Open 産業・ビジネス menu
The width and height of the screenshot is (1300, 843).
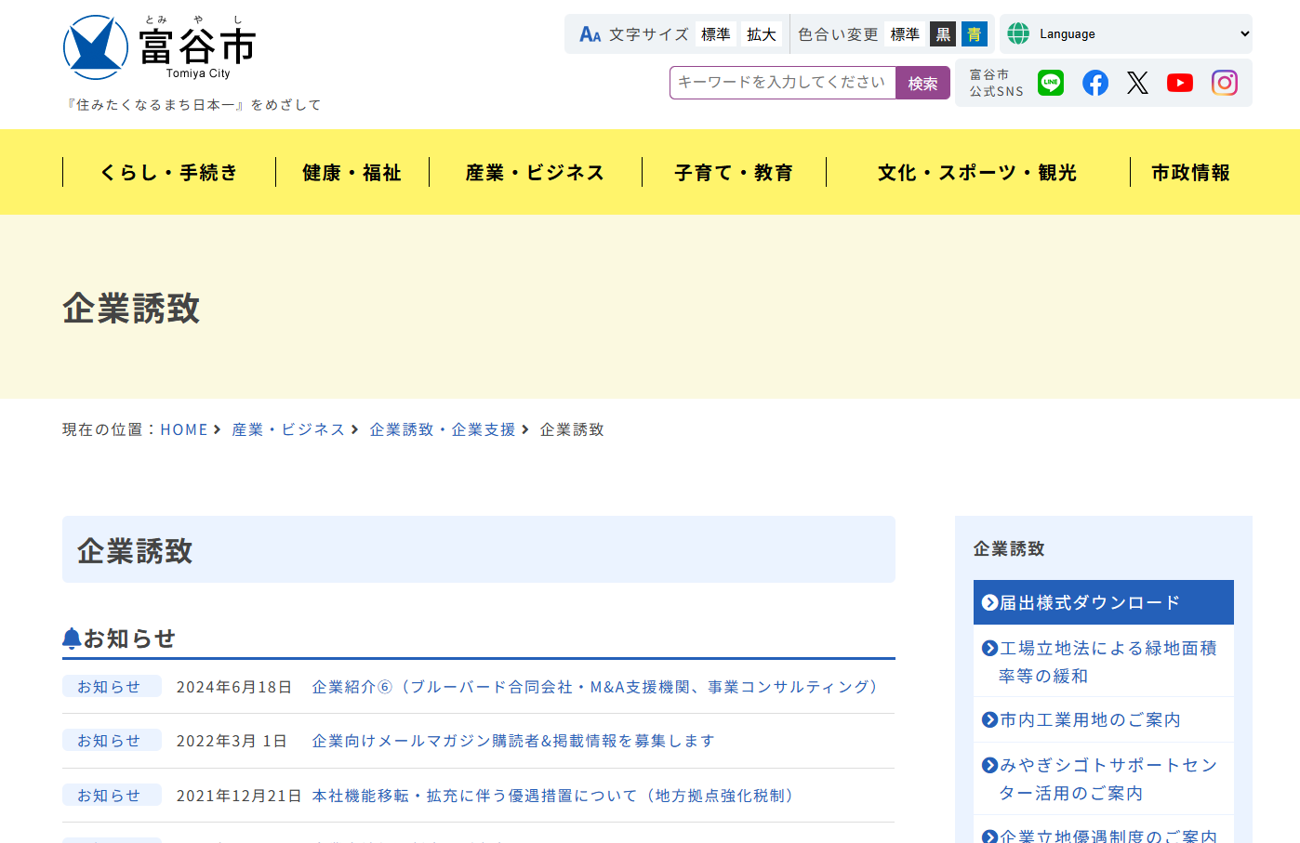coord(536,172)
